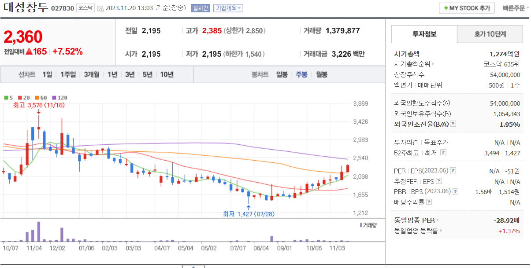Select the 10년 line chart period
The height and width of the screenshot is (268, 531).
point(167,74)
